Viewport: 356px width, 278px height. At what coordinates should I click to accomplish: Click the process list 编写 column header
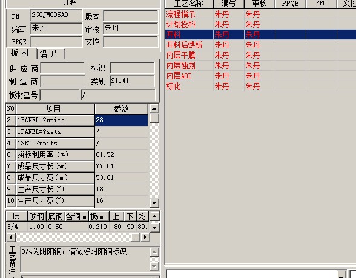[x=229, y=4]
